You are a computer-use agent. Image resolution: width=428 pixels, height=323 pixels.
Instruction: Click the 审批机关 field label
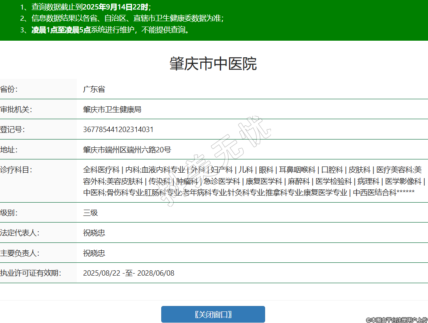pyautogui.click(x=16, y=110)
